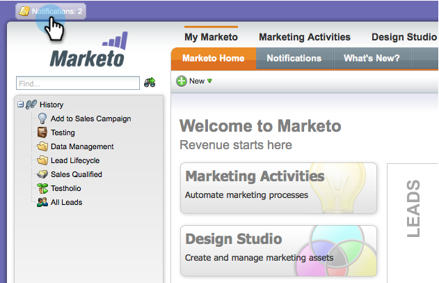
Task: Open Lead Lifecycle from History
Action: click(x=75, y=160)
